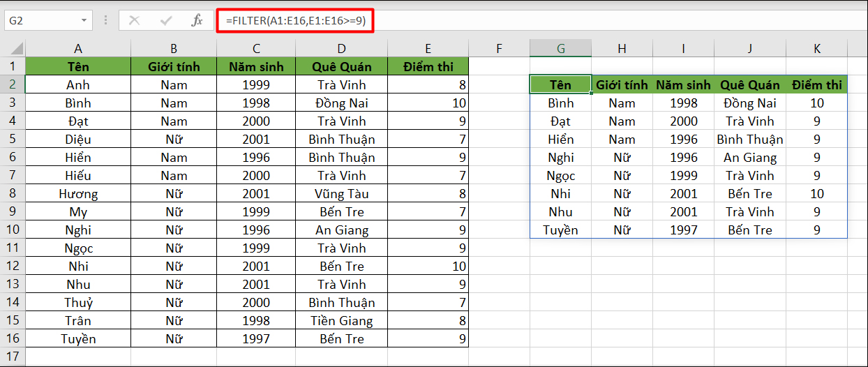868x367 pixels.
Task: Select row 1 header
Action: pos(13,66)
